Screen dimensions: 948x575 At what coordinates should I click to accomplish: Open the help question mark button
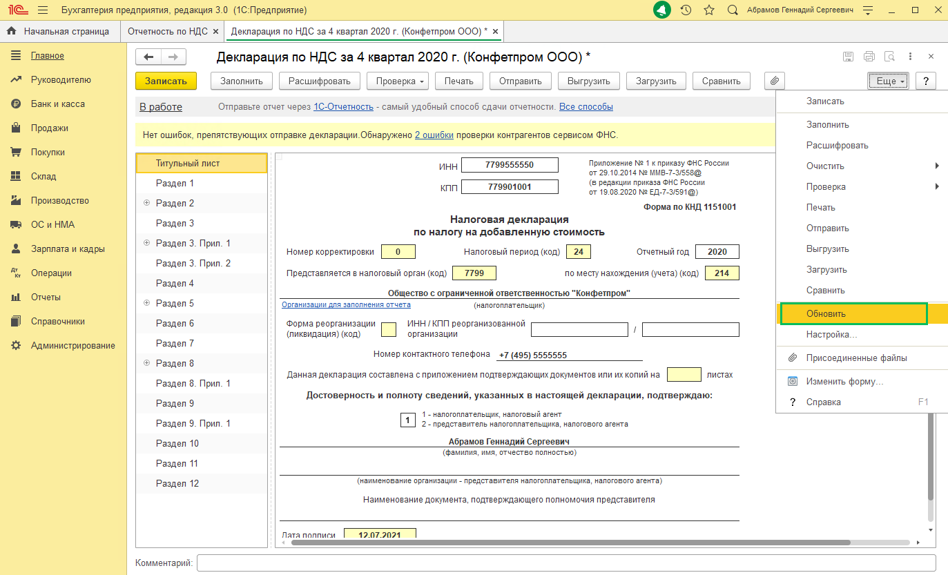(x=926, y=81)
